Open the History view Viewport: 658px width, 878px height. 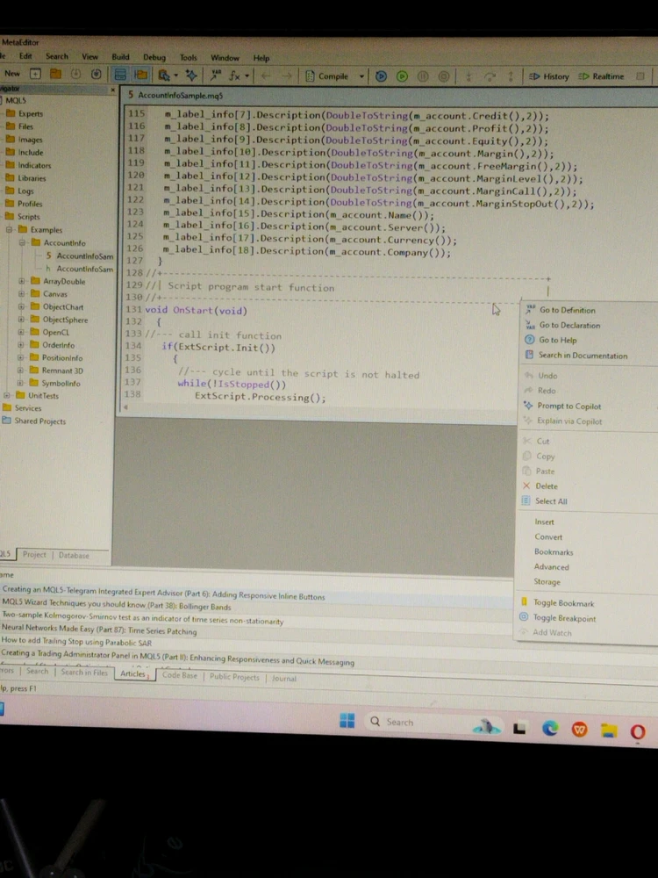point(549,76)
